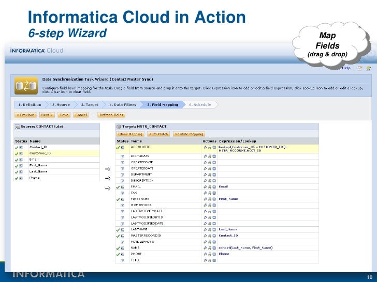Add an expression to FAX field
The image size is (377, 282).
205,193
